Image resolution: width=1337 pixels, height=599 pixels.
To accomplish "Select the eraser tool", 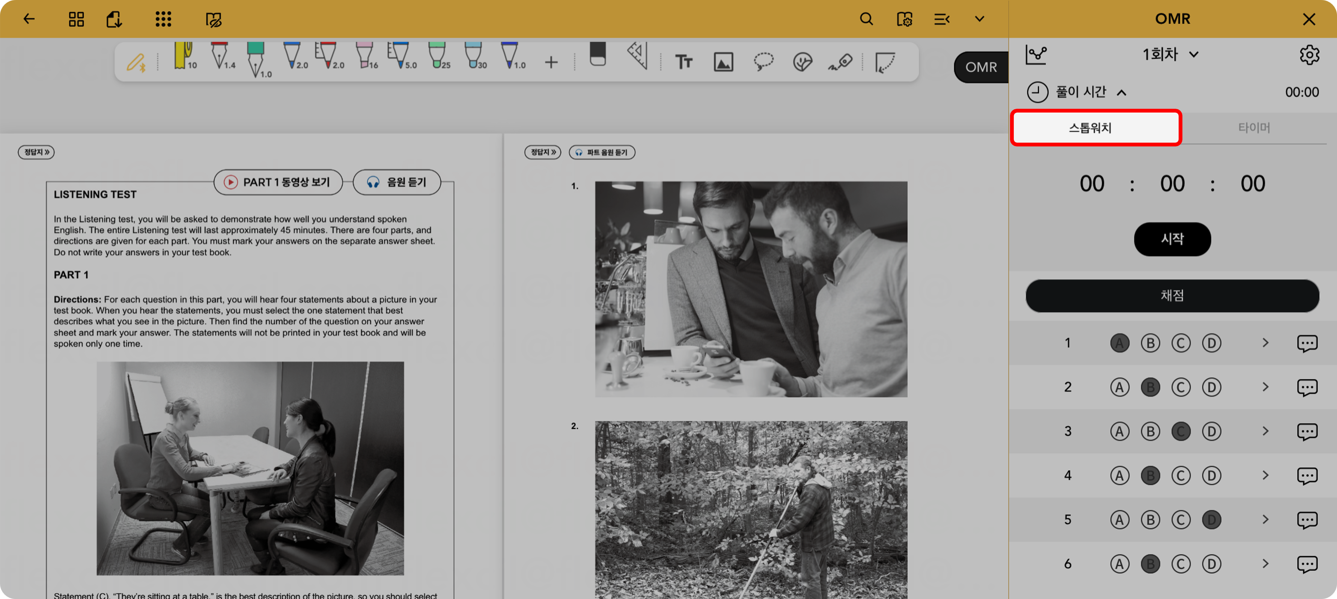I will pyautogui.click(x=598, y=54).
